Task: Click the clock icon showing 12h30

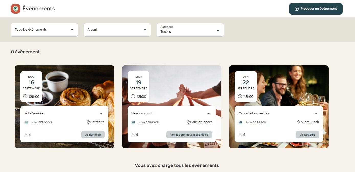Action: (x=133, y=96)
